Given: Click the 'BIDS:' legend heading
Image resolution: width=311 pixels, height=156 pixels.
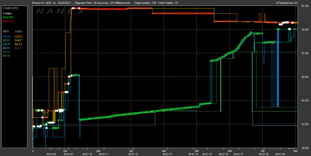Looking at the screenshot, I should pyautogui.click(x=6, y=31).
